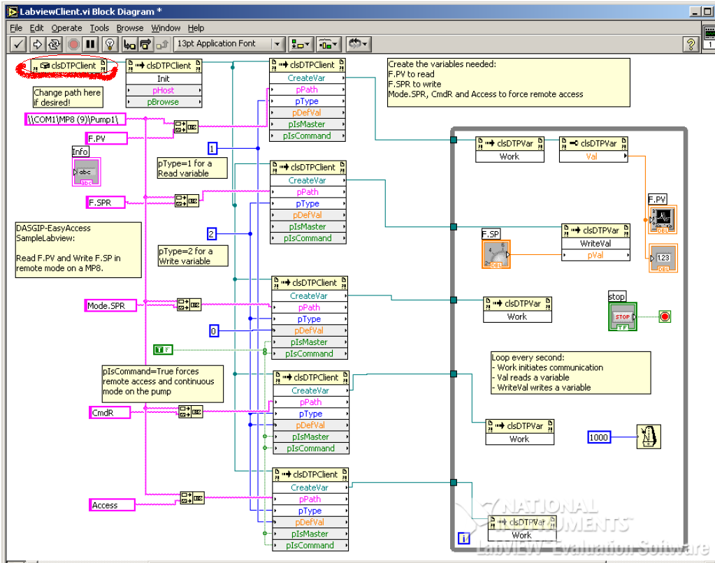Select the 1000 millisecond numeric constant
The image size is (715, 563).
pos(599,437)
